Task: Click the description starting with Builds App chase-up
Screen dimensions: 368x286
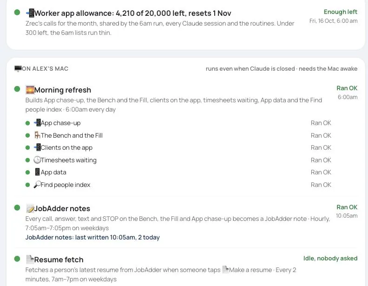Action: [x=174, y=105]
